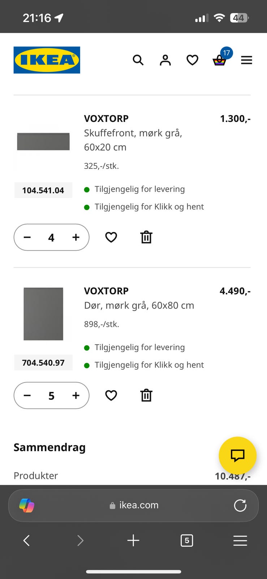The width and height of the screenshot is (267, 579).
Task: Decrease quantity of VOXTORP Skuffefront
Action: coord(27,237)
